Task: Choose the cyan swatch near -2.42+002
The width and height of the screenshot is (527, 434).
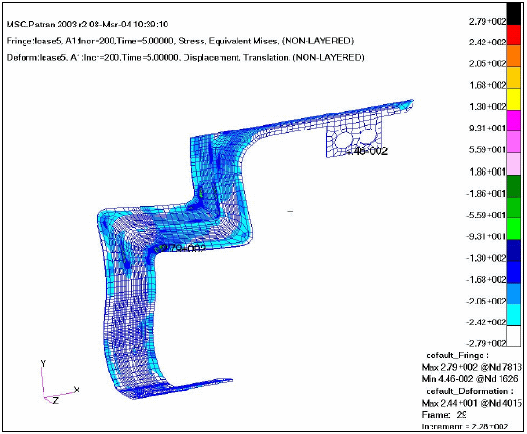Action: (514, 315)
